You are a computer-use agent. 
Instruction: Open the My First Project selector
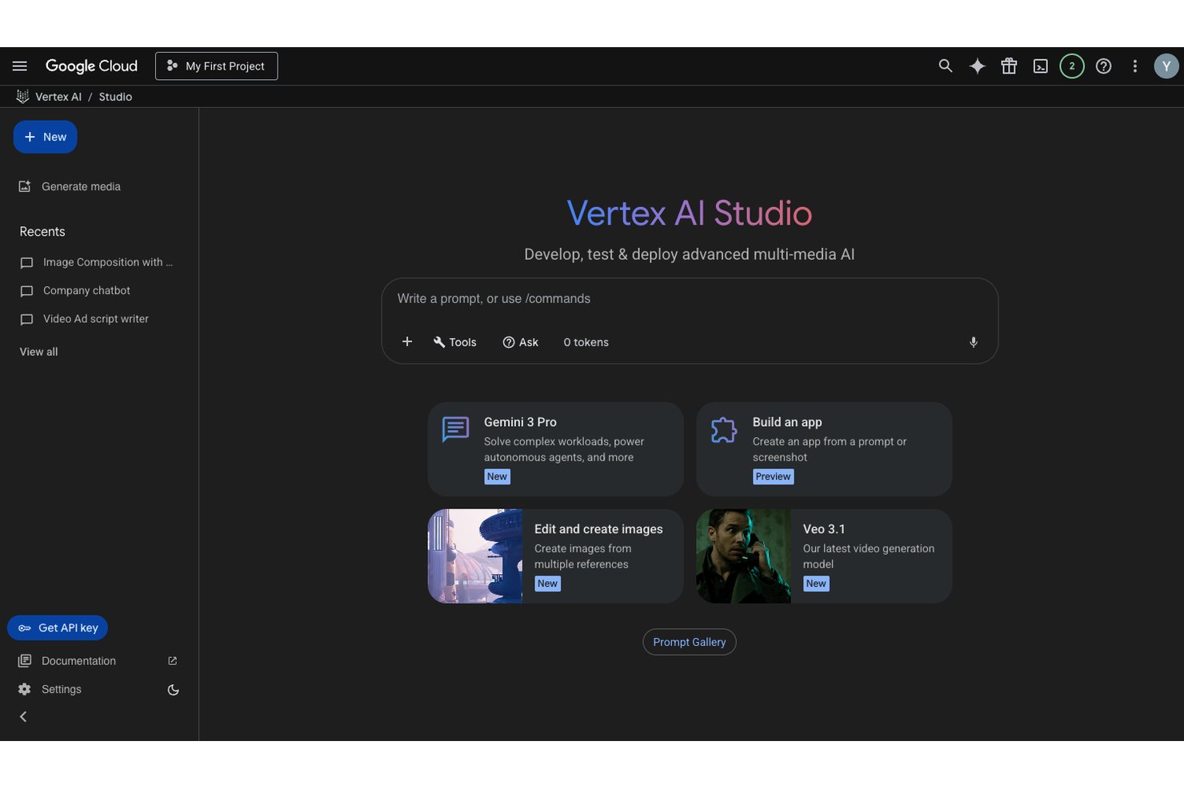(217, 66)
